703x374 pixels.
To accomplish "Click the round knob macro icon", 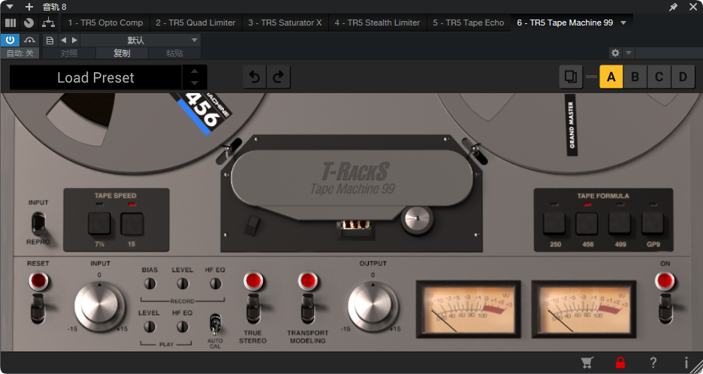I will point(29,23).
